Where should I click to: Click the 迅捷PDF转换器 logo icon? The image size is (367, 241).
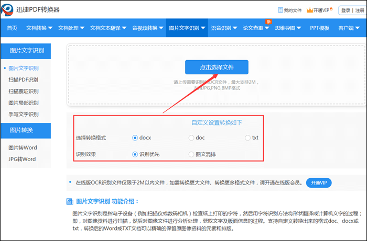tap(7, 10)
